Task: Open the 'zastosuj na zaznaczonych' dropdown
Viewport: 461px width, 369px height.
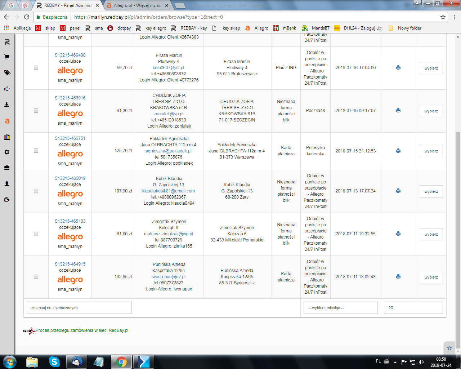Action: coord(79,308)
